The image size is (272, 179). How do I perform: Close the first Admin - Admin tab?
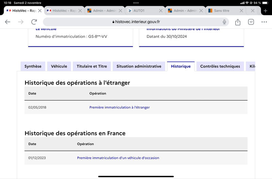coord(120,11)
